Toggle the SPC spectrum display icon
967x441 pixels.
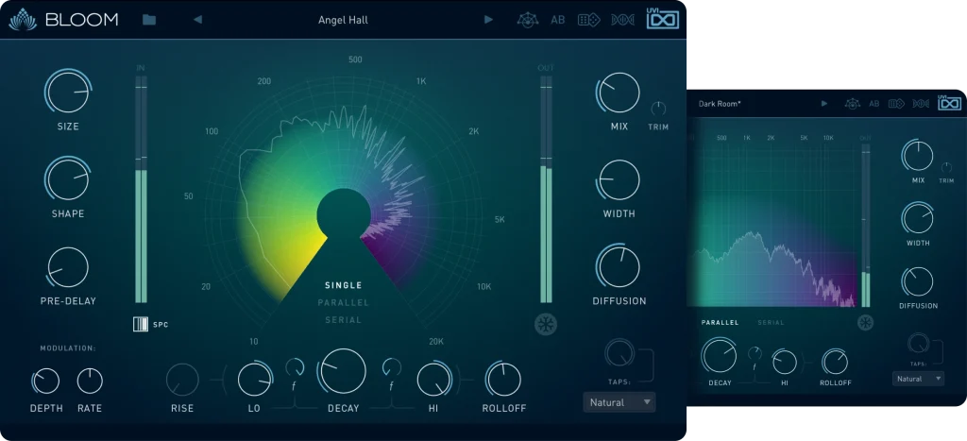click(141, 325)
